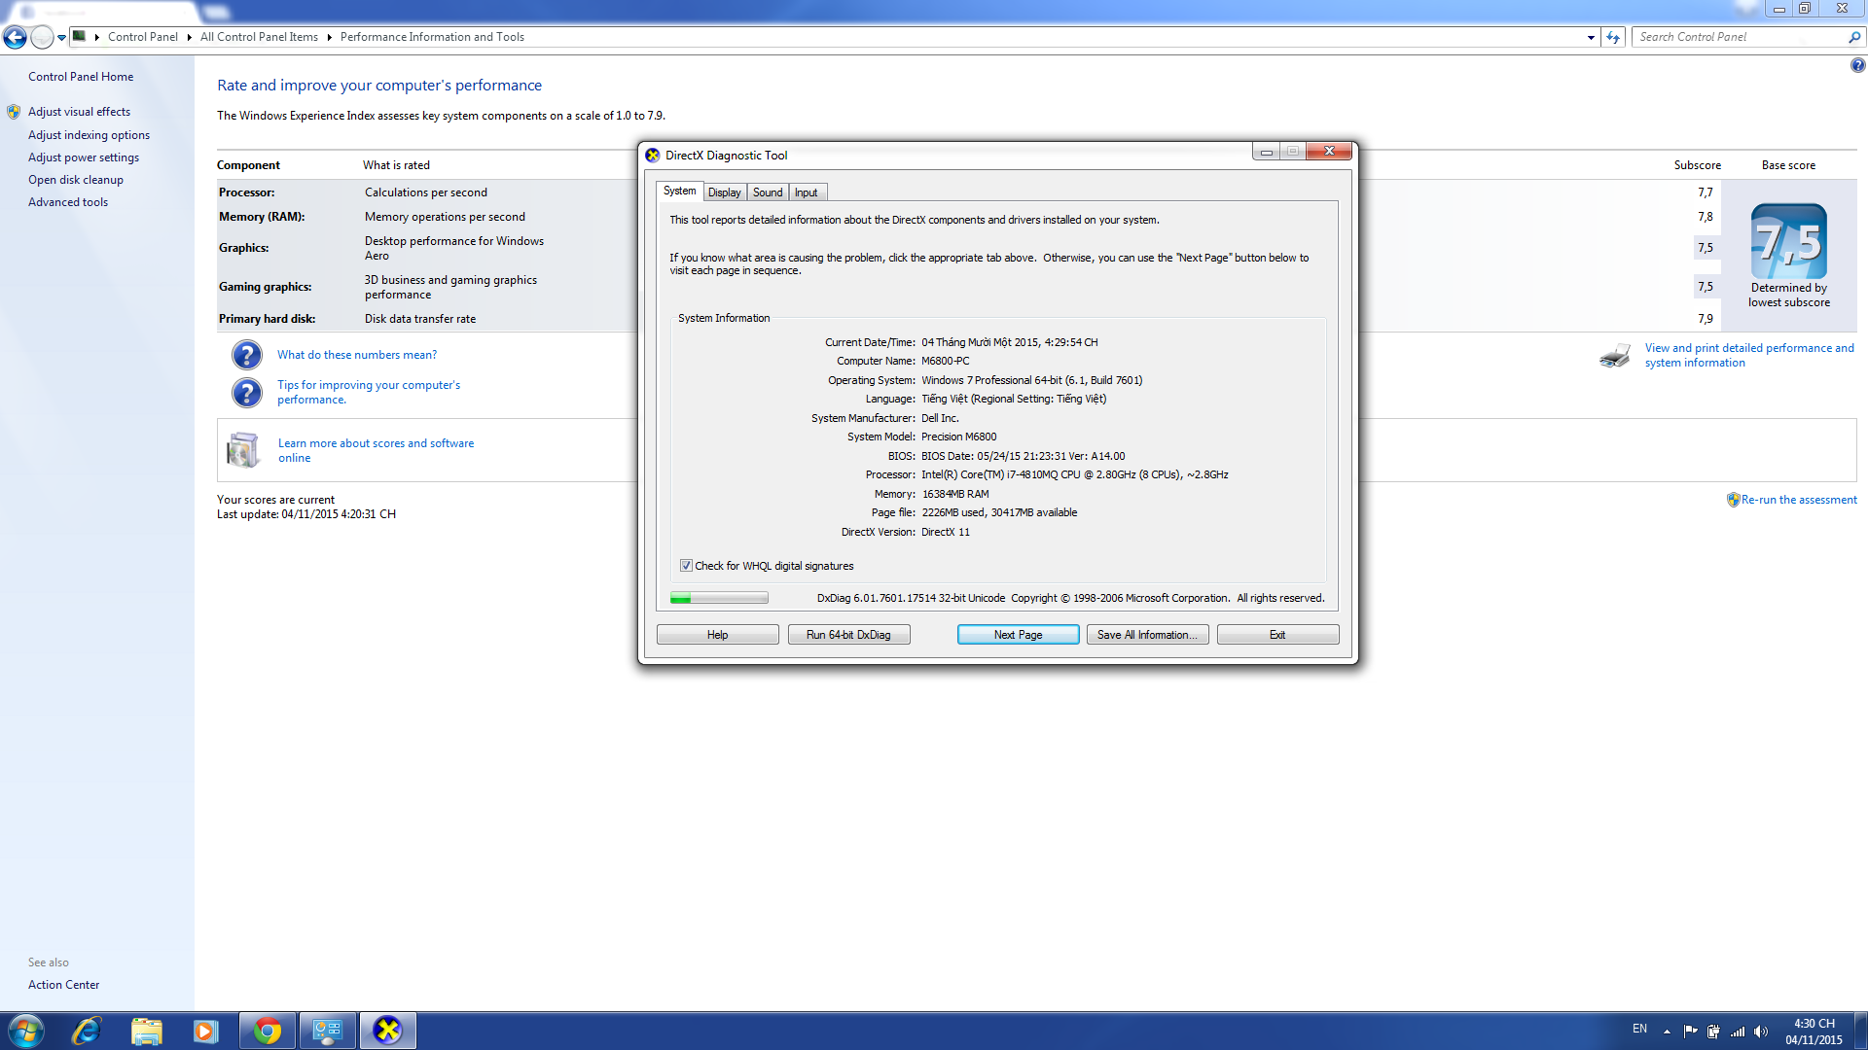Open 'Learn more about scores and software online'
The image size is (1868, 1050).
click(376, 450)
